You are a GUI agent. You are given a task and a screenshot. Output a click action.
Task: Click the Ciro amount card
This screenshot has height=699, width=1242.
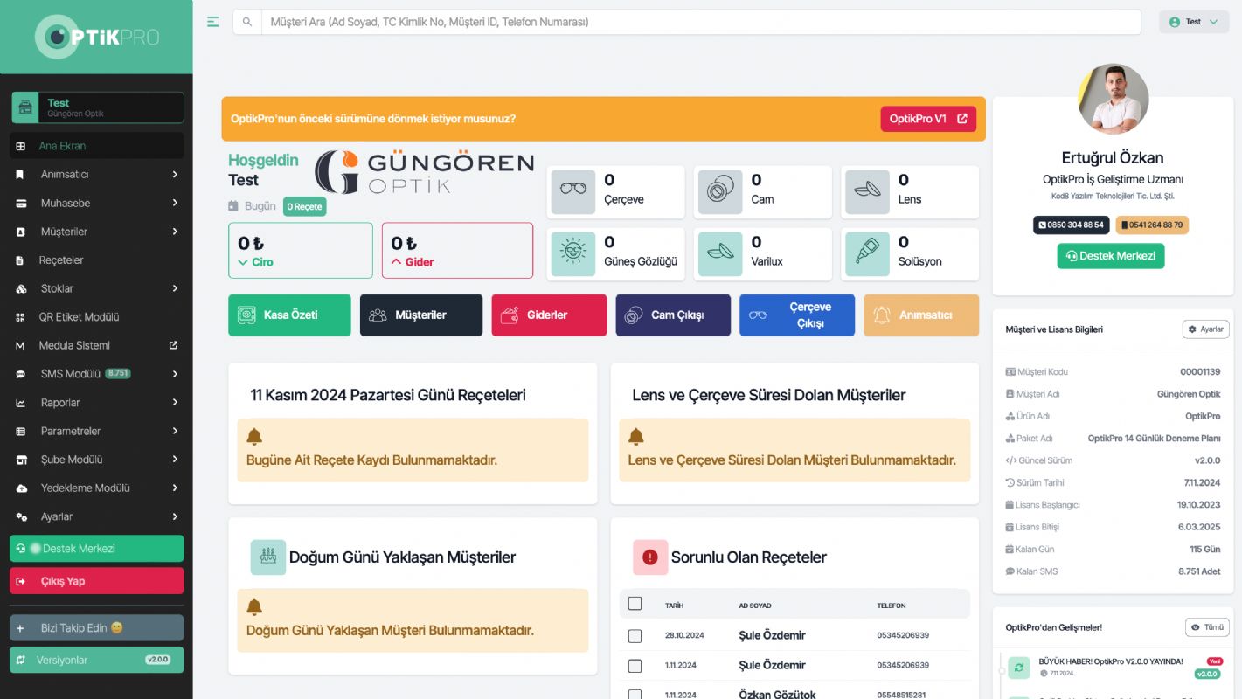301,251
